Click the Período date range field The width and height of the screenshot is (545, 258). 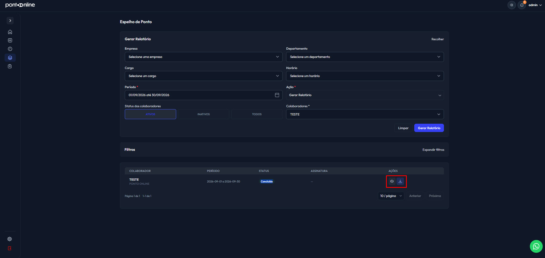tap(204, 95)
